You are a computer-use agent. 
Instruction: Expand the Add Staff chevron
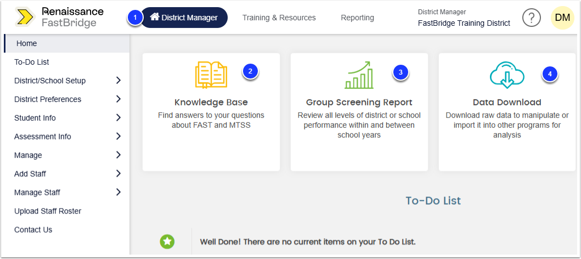[118, 173]
